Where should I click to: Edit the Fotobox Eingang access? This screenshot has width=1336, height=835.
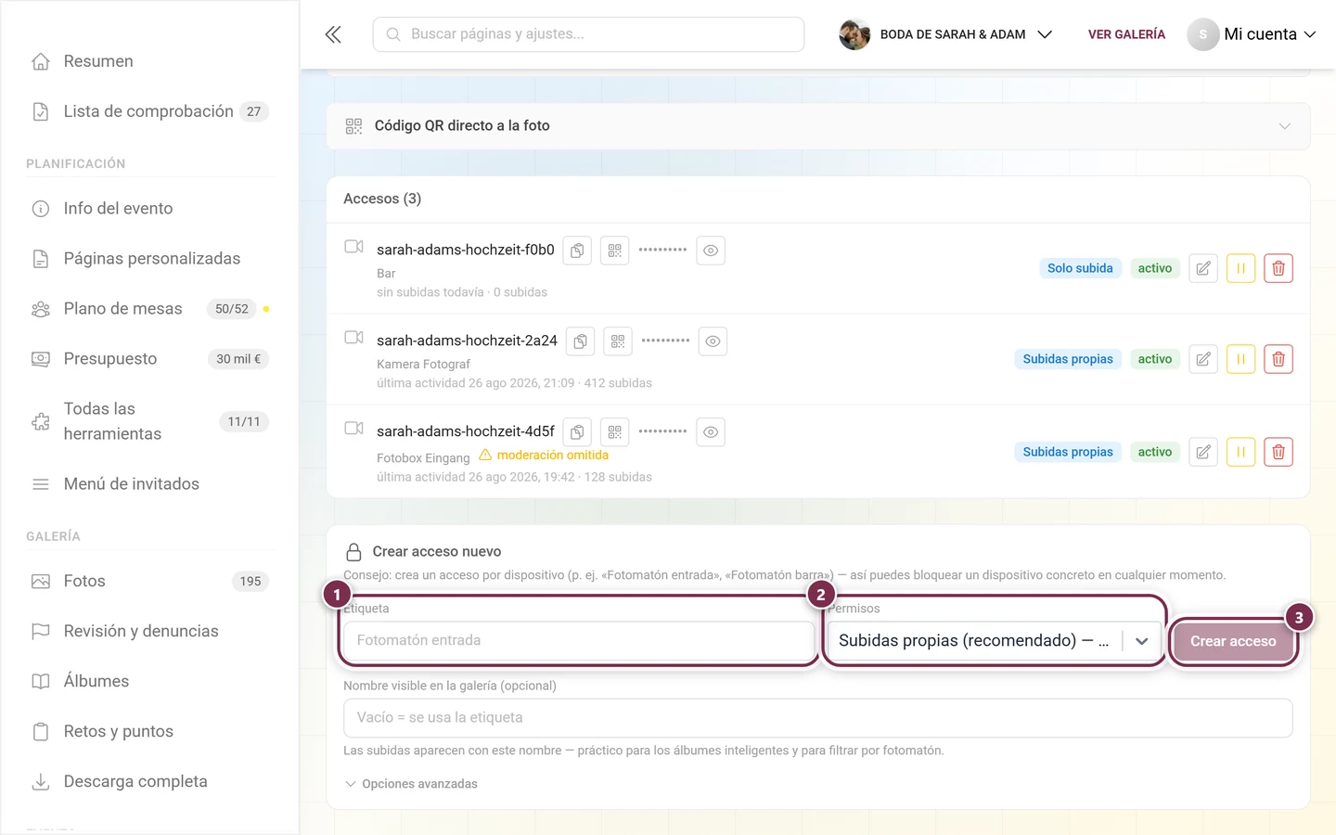tap(1203, 452)
